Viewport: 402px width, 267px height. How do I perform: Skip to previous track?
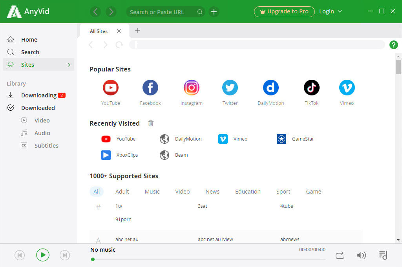(x=20, y=255)
